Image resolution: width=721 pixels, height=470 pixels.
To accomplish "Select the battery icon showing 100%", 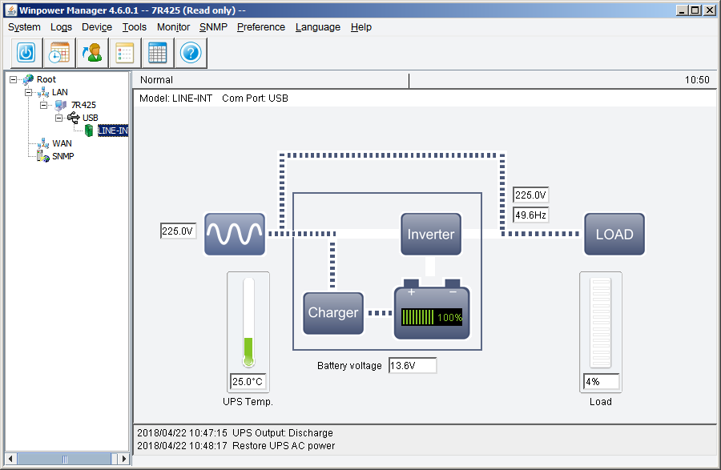I will point(432,314).
